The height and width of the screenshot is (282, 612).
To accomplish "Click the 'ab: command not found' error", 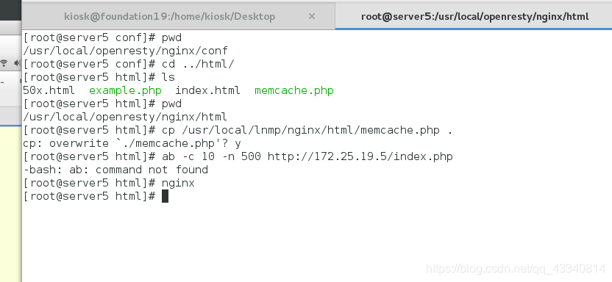I will [x=115, y=170].
